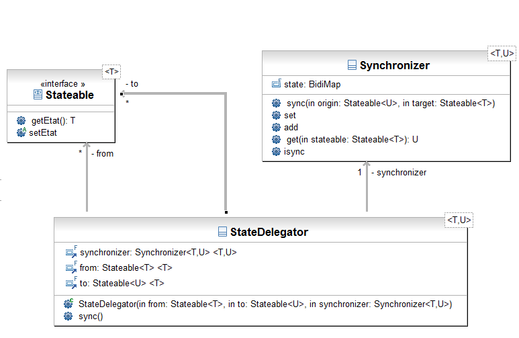519x338 pixels.
Task: Select the state: BidiMap attribute
Action: click(x=312, y=84)
